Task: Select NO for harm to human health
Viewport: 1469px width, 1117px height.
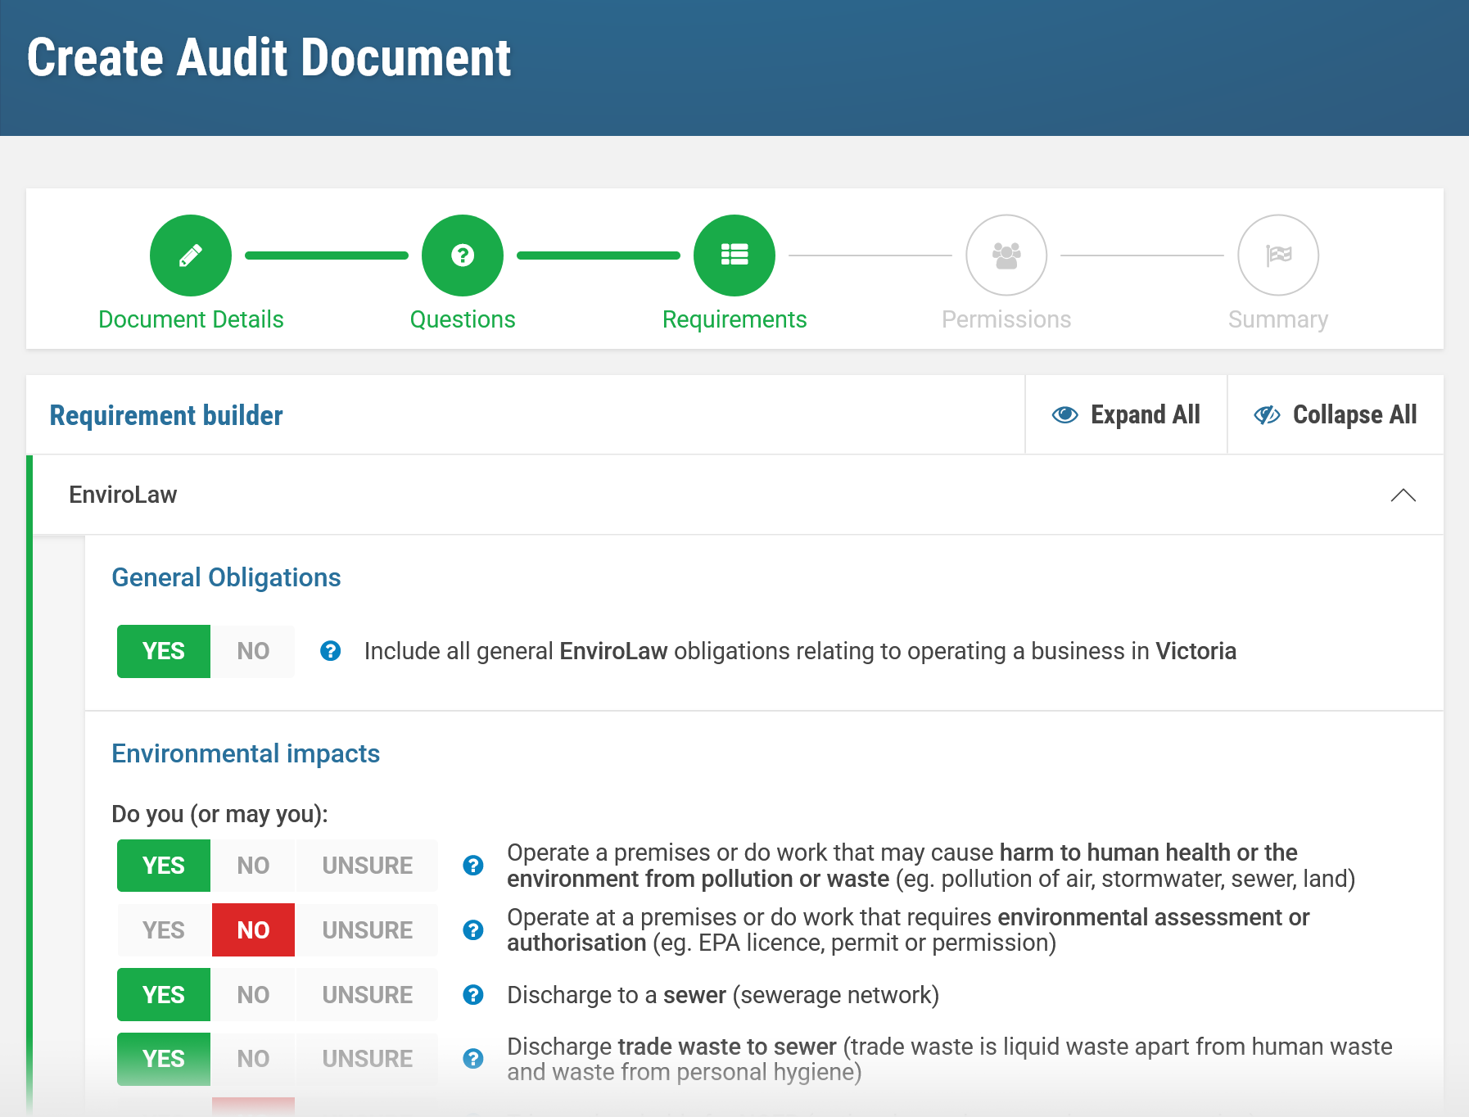Action: point(253,866)
